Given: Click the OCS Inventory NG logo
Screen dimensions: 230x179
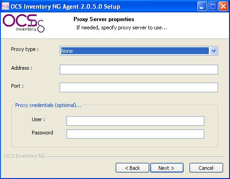Looking at the screenshot, I should 24,23.
